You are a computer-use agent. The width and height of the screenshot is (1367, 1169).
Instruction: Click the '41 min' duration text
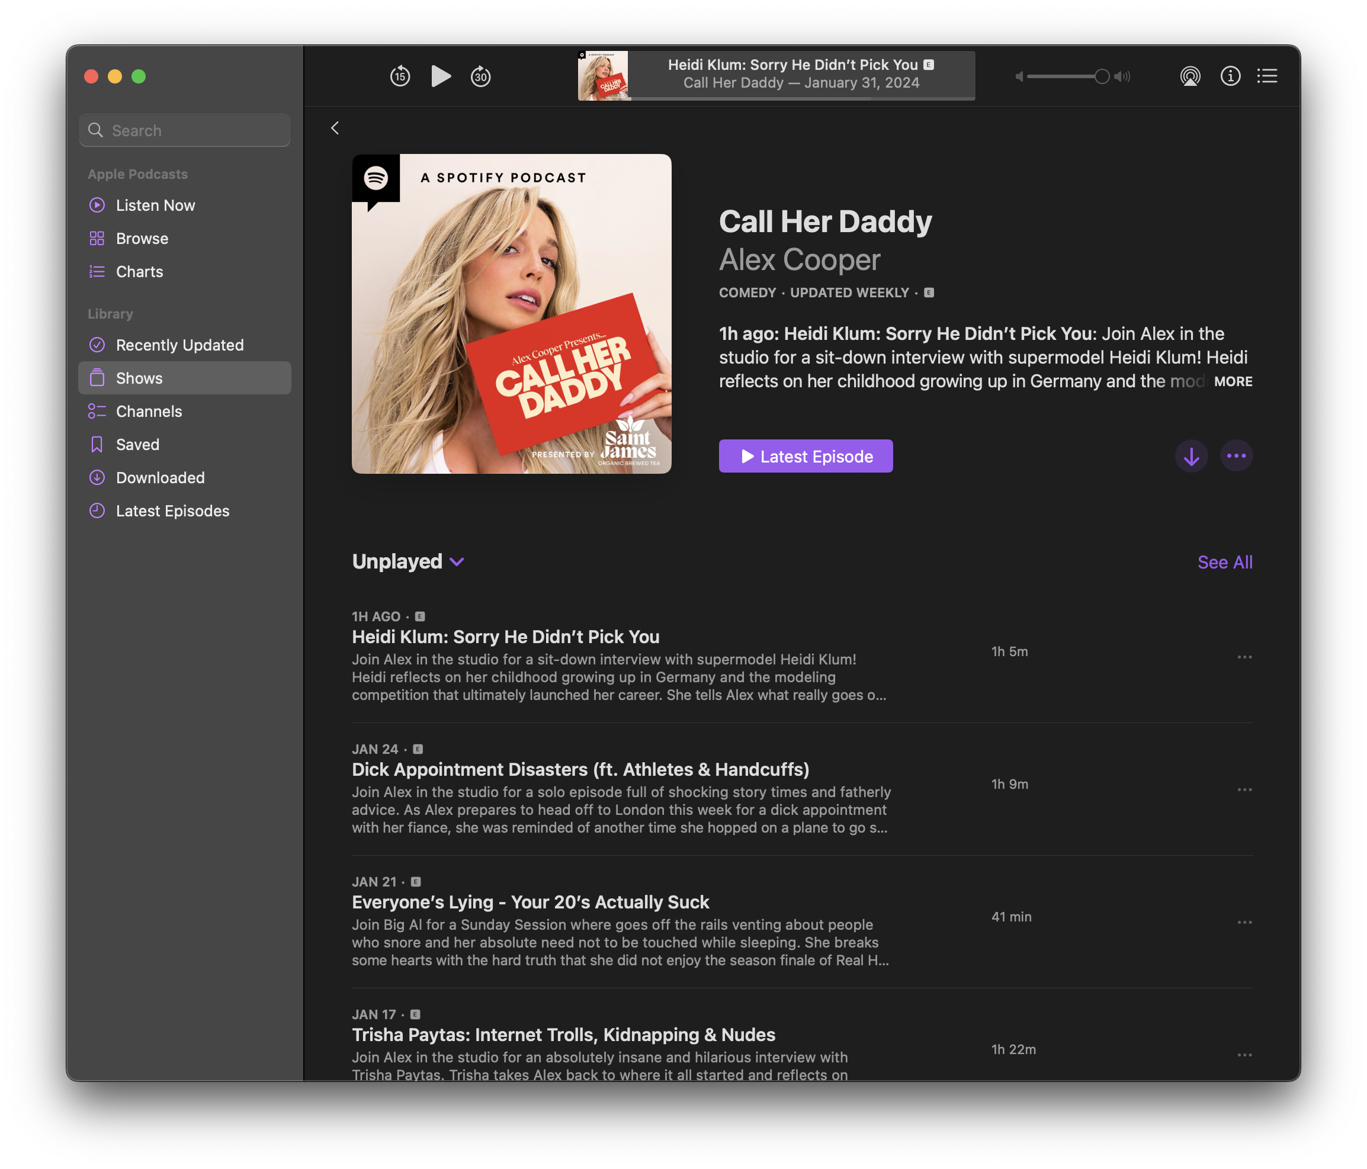point(1012,917)
